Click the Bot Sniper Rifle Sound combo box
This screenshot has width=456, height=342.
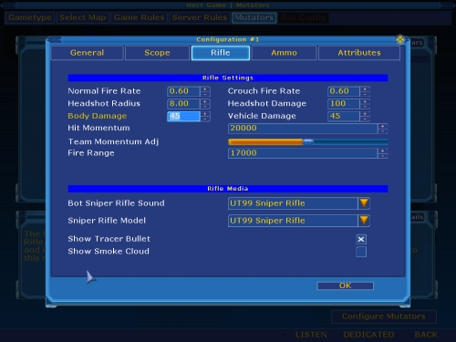tap(299, 203)
